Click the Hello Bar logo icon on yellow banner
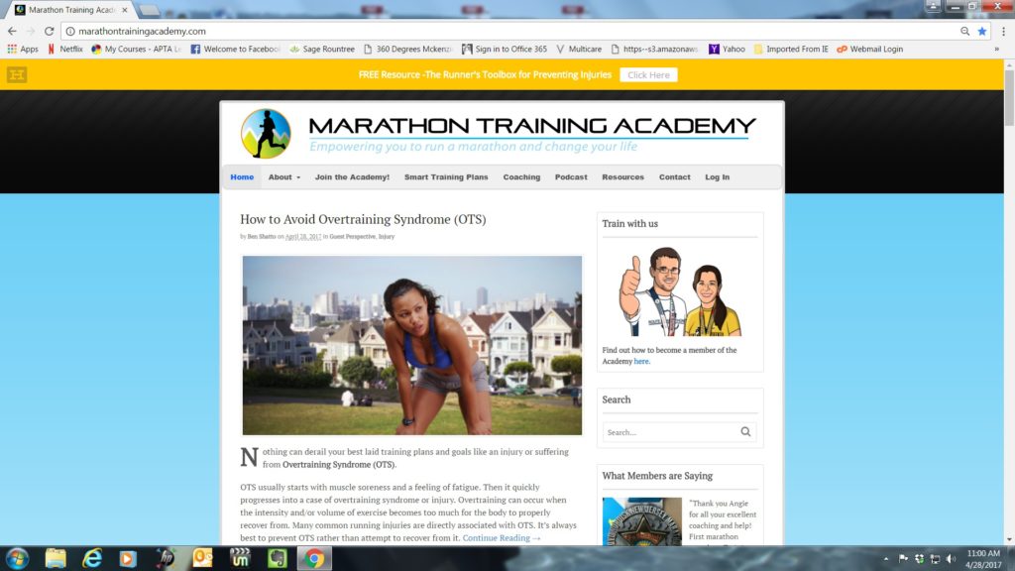The height and width of the screenshot is (571, 1015). point(17,74)
